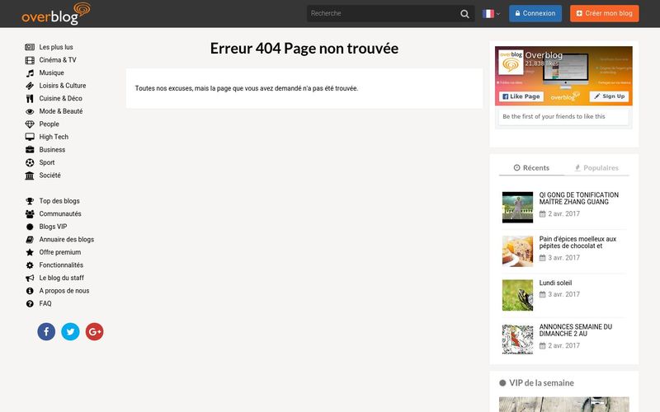Switch to the Populaires tab
This screenshot has width=660, height=412.
[x=596, y=167]
